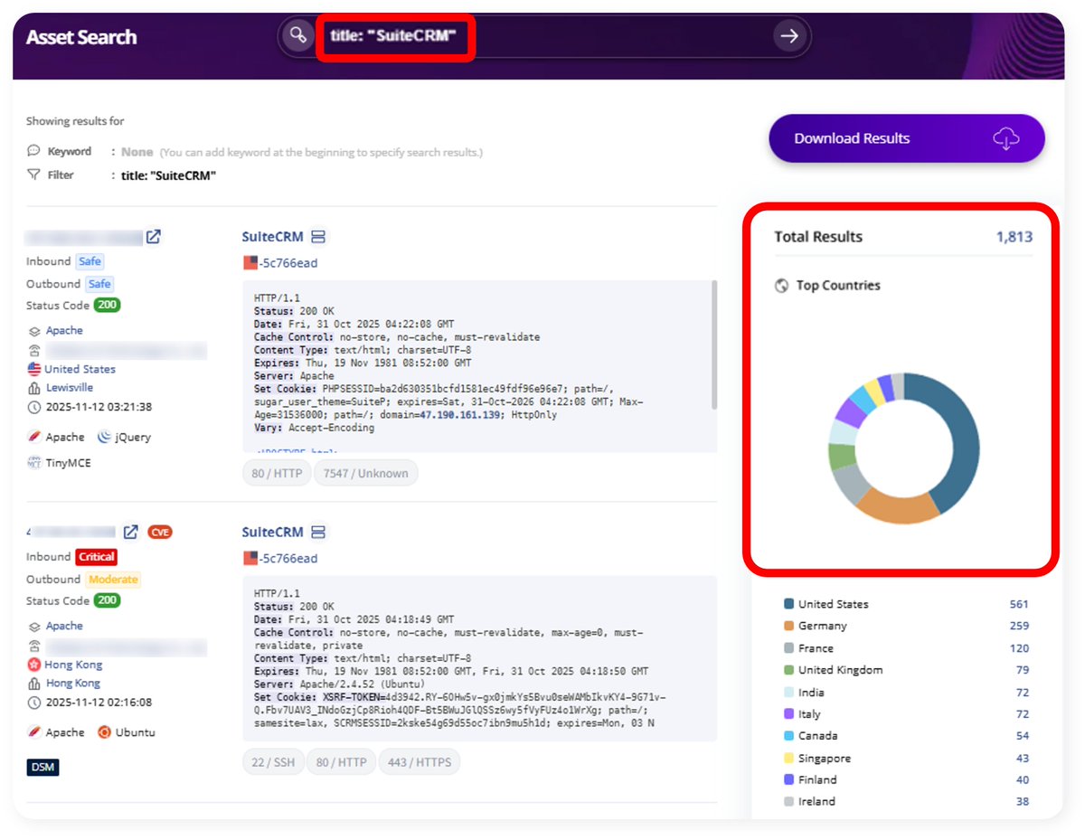
Task: Click the Lewisville city link
Action: coord(70,387)
